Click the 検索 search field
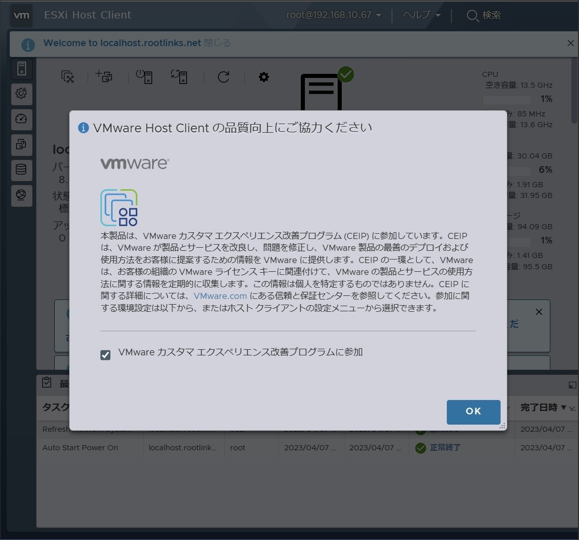This screenshot has width=579, height=540. coord(491,15)
